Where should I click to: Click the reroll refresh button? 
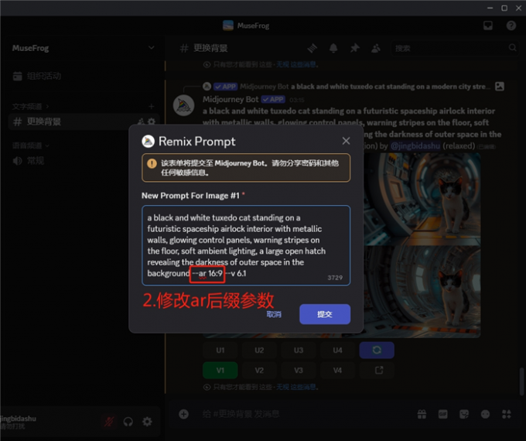[x=377, y=350]
